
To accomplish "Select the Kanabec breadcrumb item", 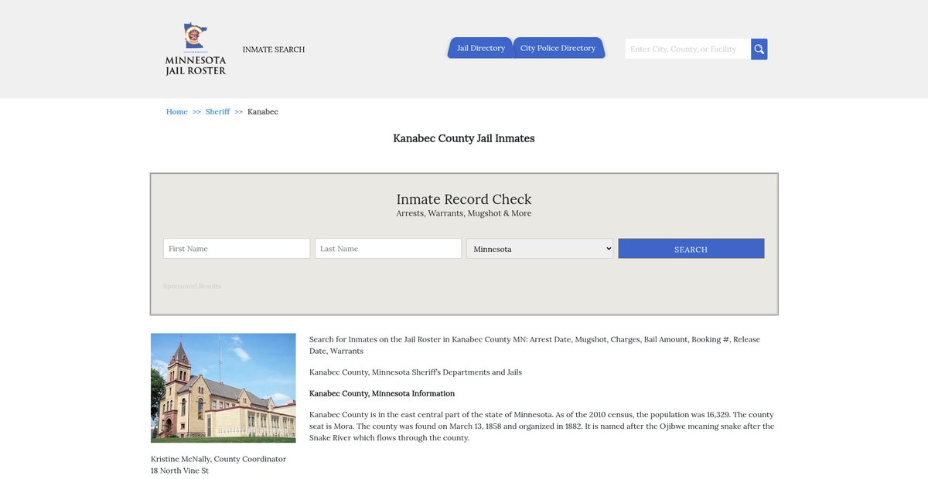I will [x=263, y=112].
